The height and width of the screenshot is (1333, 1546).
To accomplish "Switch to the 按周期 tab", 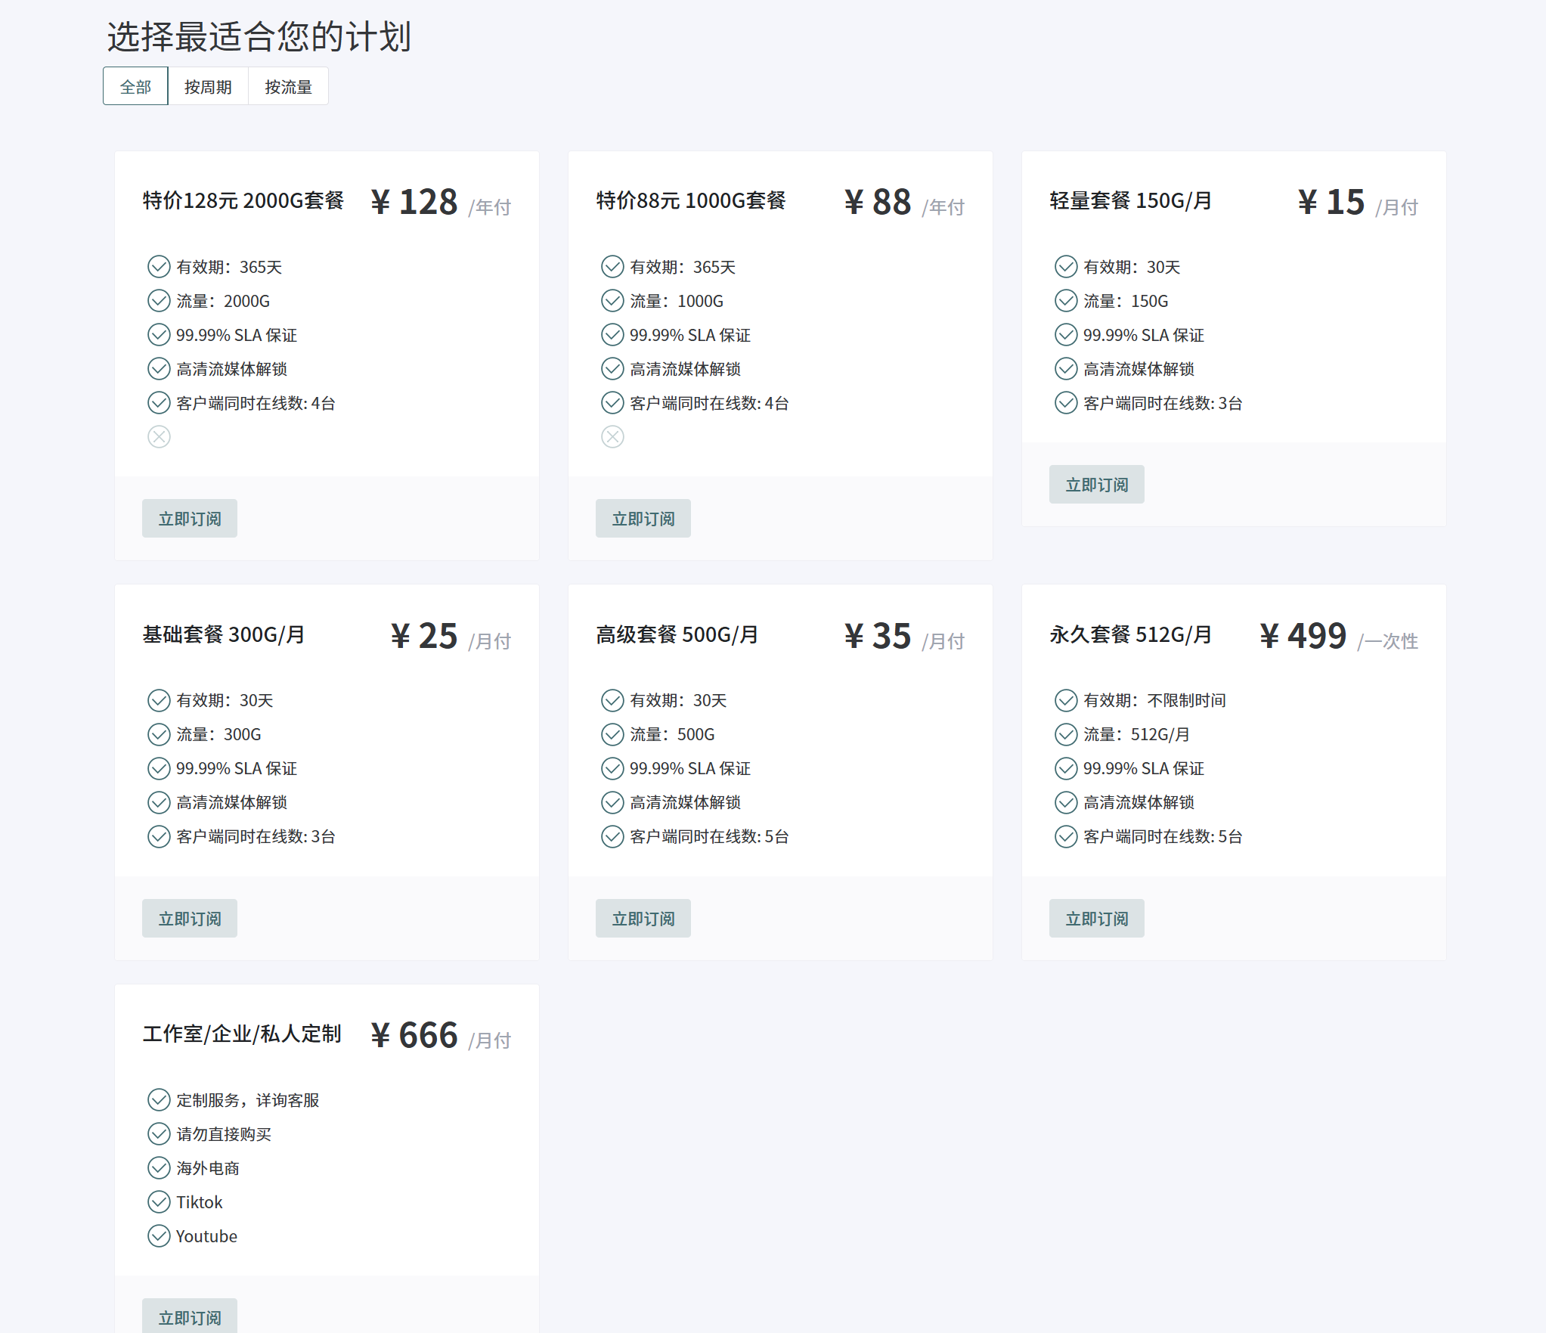I will tap(208, 86).
